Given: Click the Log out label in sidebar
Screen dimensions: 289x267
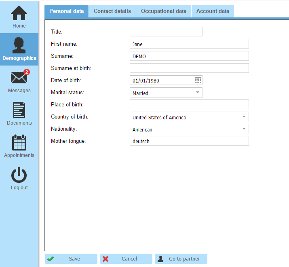Looking at the screenshot, I should [x=19, y=188].
